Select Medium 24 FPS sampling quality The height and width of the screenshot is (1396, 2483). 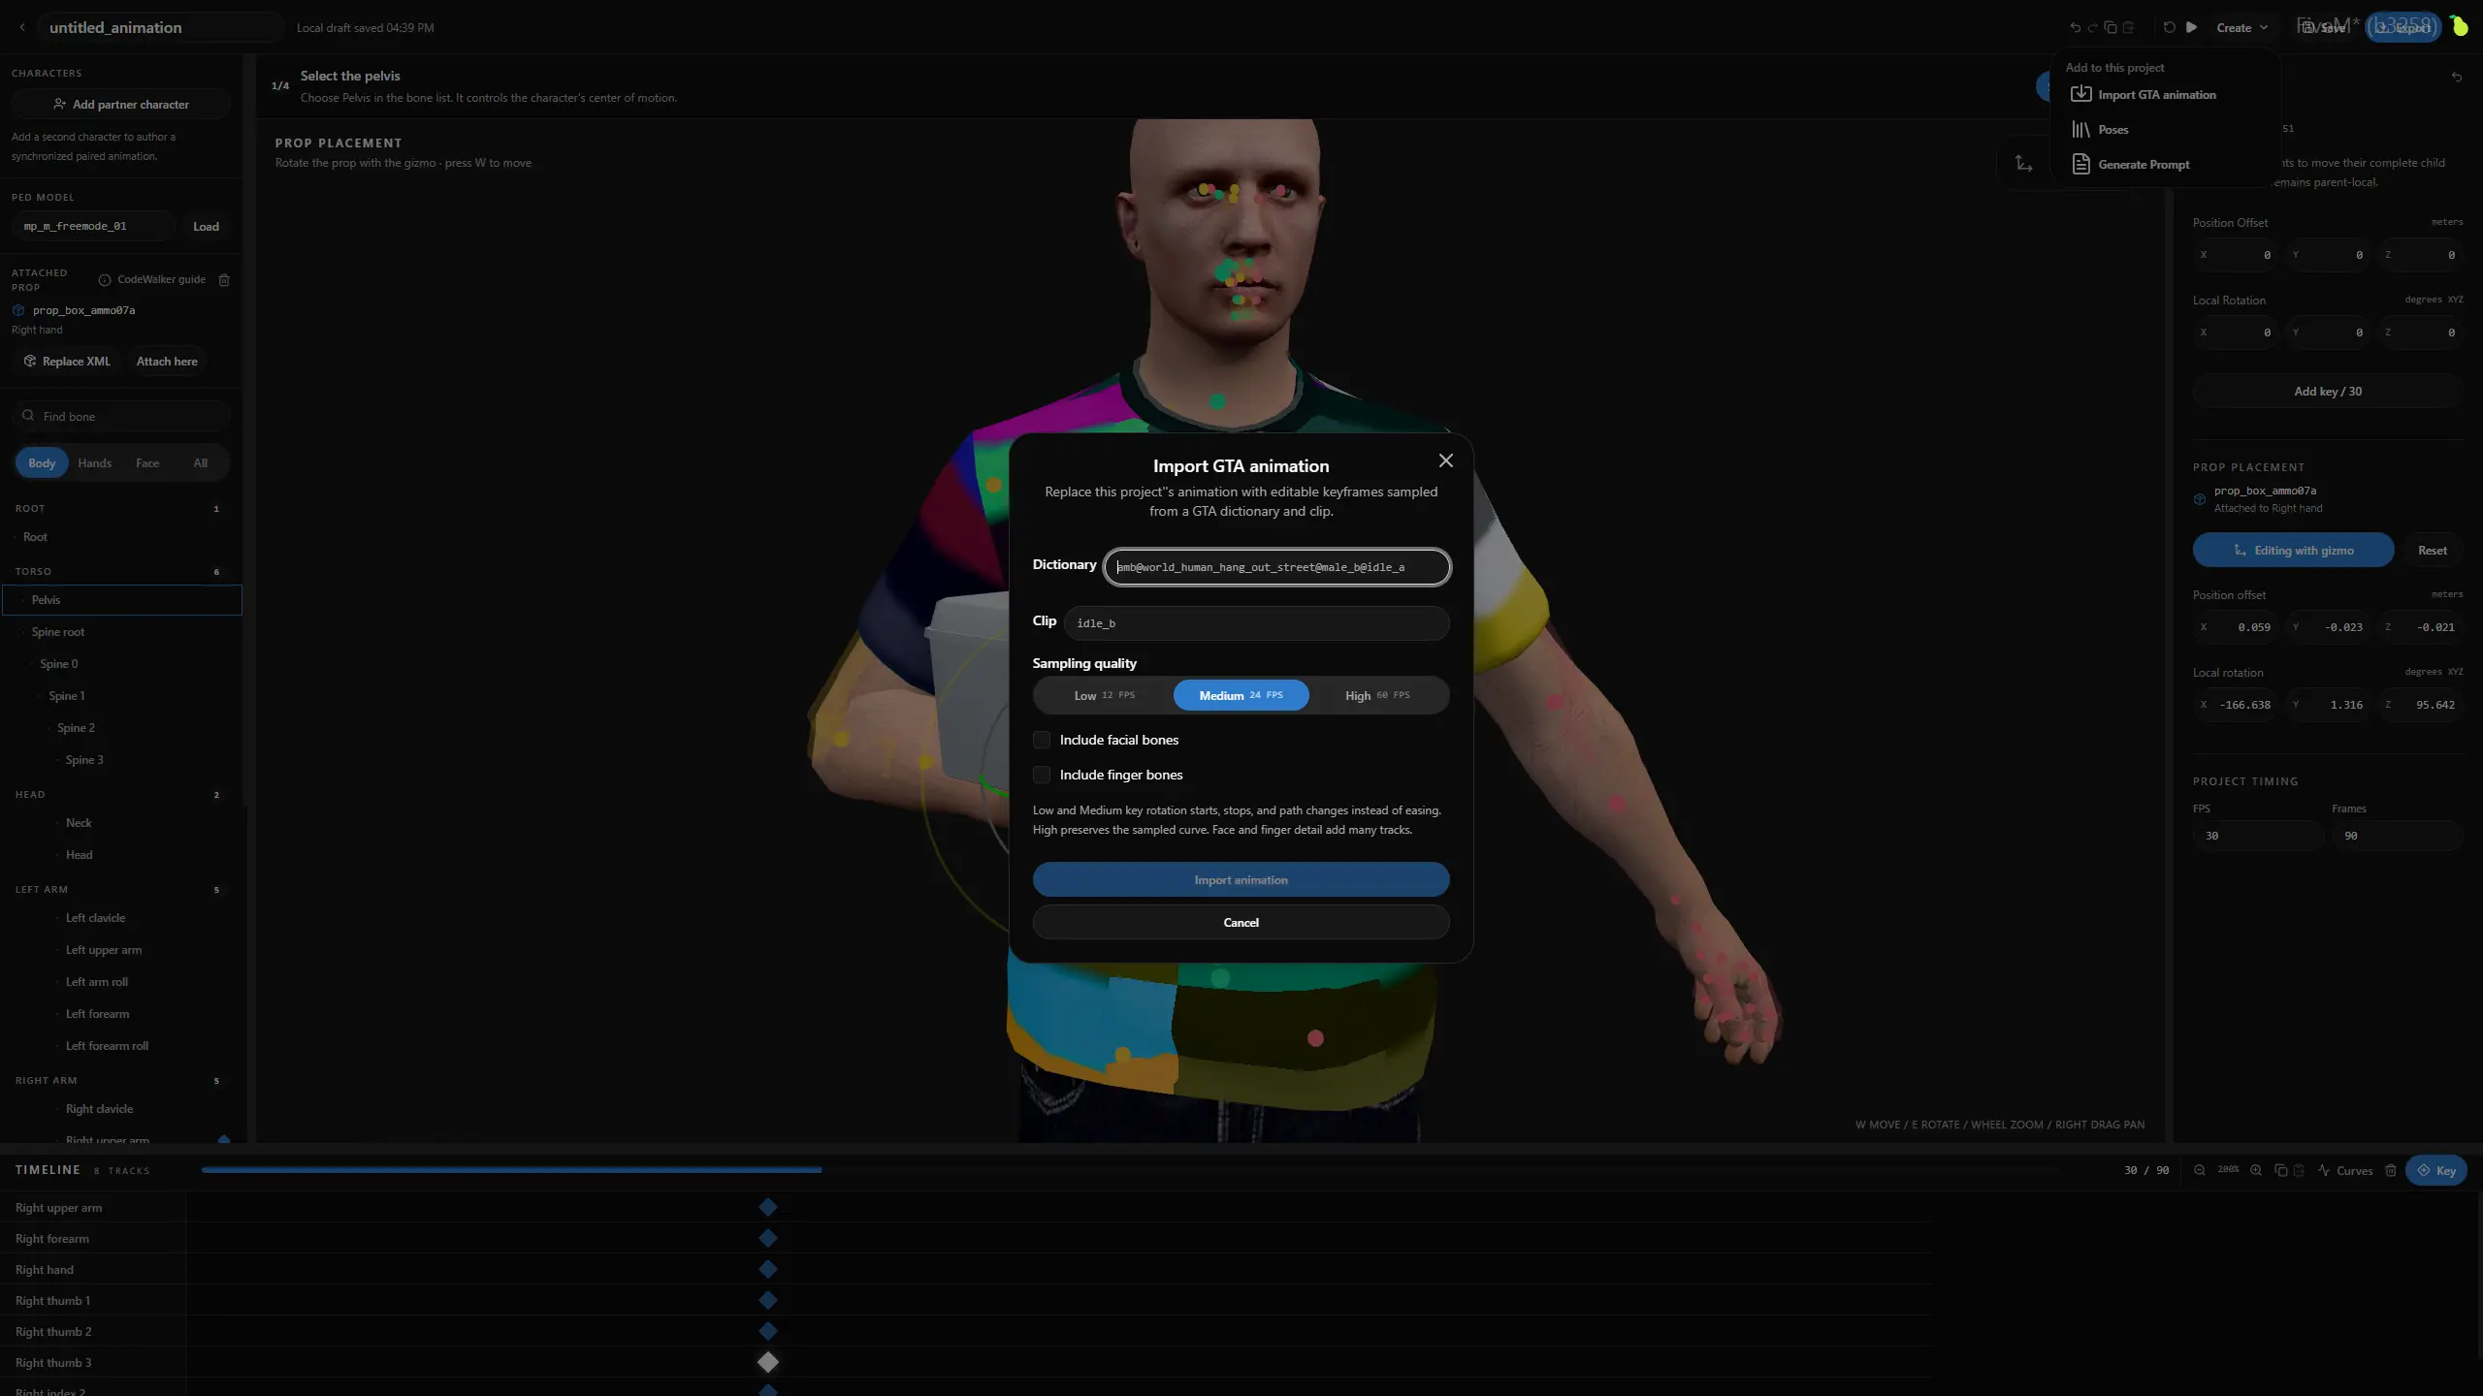point(1241,695)
